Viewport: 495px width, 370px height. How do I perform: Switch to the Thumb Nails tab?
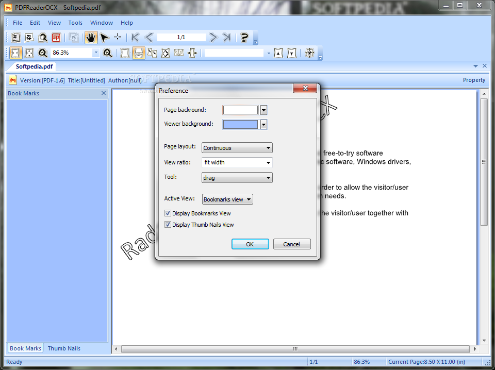[x=64, y=348]
